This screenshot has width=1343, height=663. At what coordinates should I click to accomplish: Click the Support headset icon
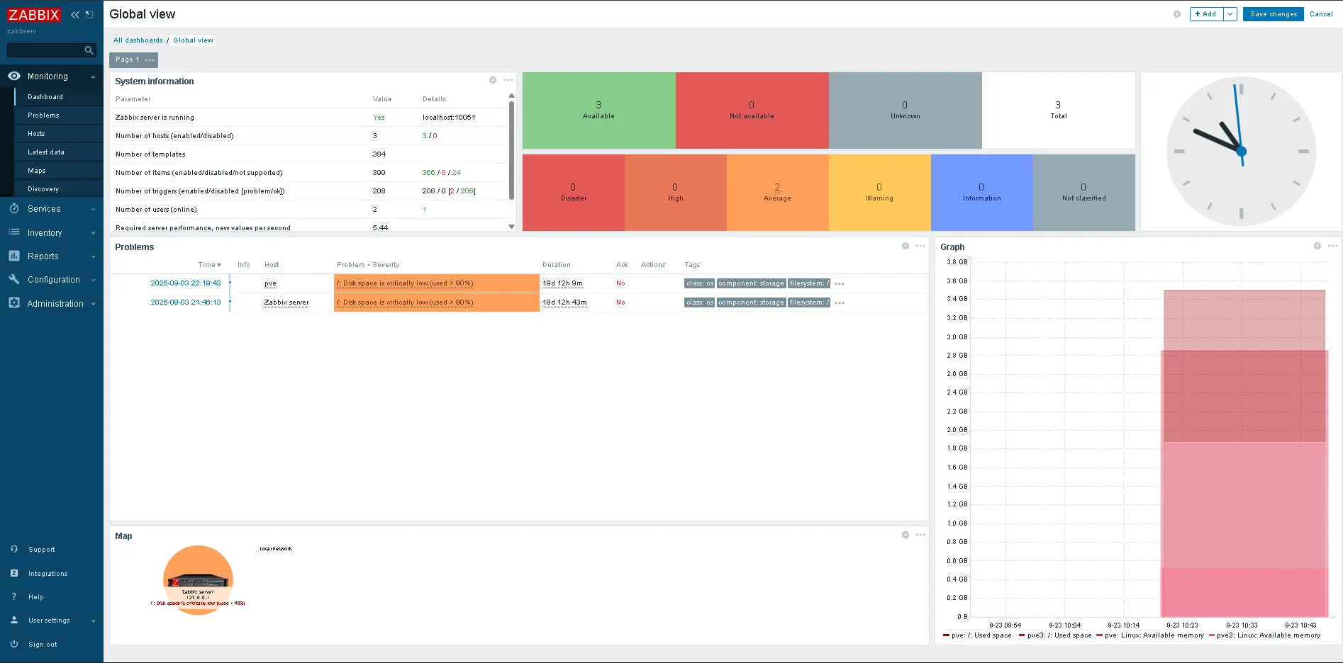(x=14, y=549)
